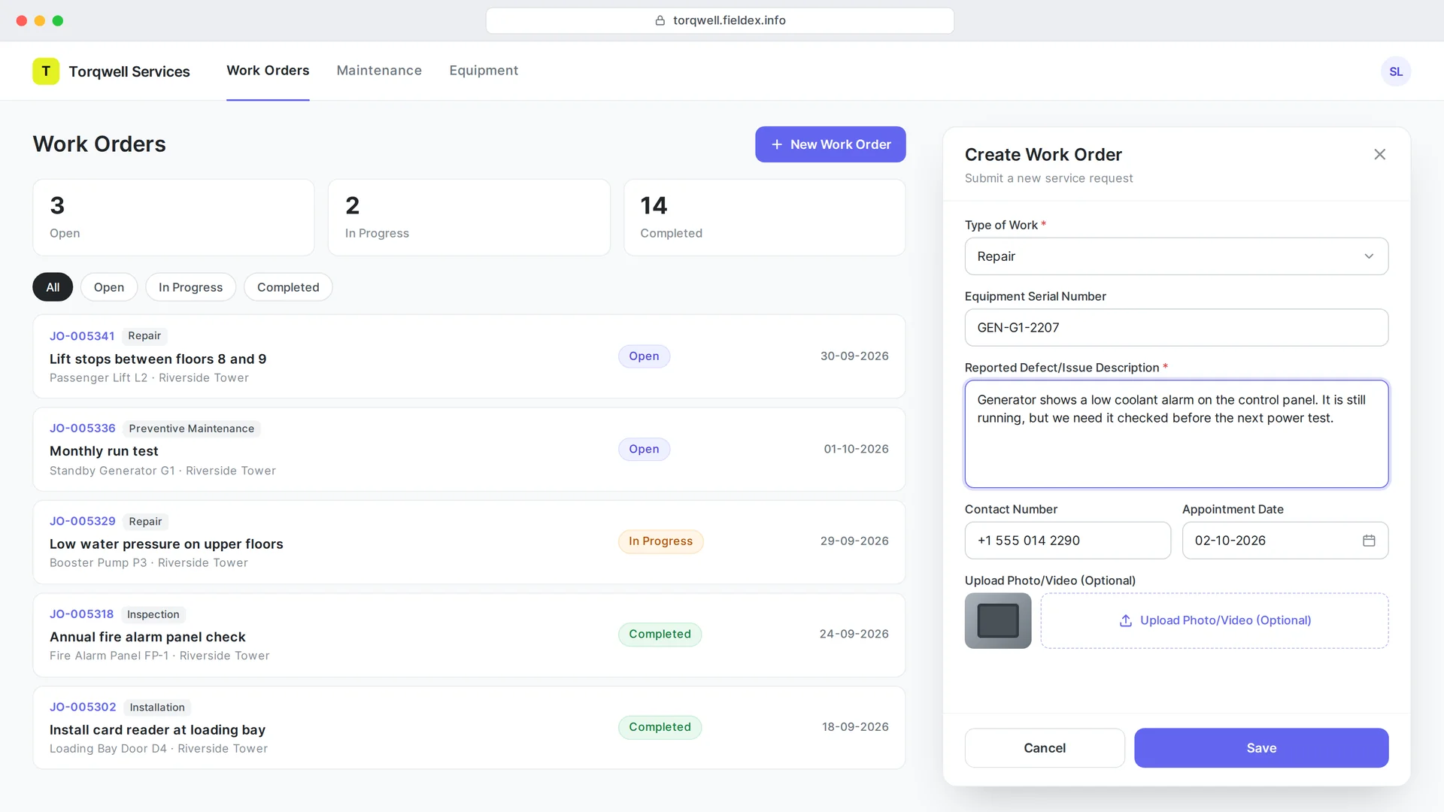Open the Work Orders tab

[268, 71]
